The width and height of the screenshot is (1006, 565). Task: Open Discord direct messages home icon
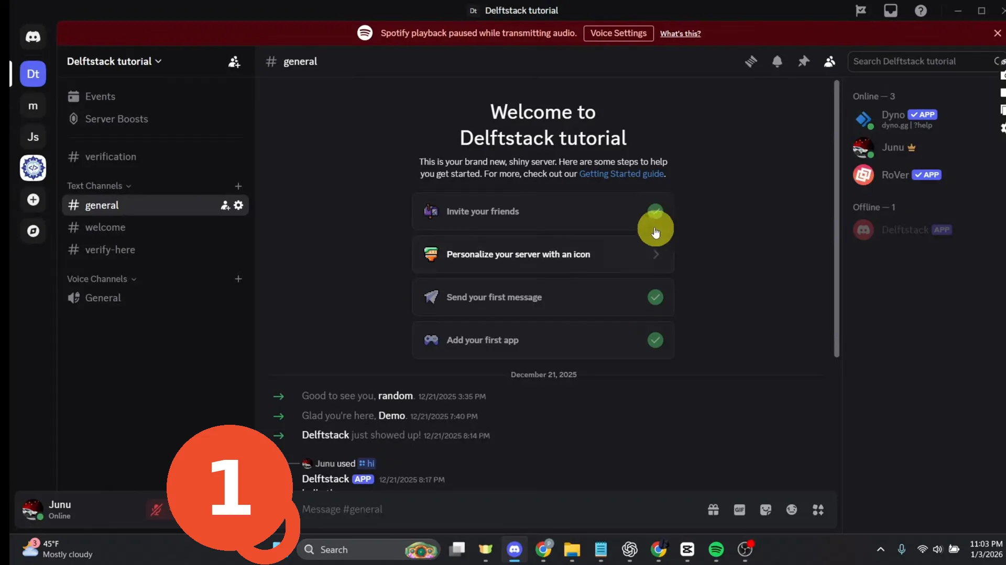[33, 37]
